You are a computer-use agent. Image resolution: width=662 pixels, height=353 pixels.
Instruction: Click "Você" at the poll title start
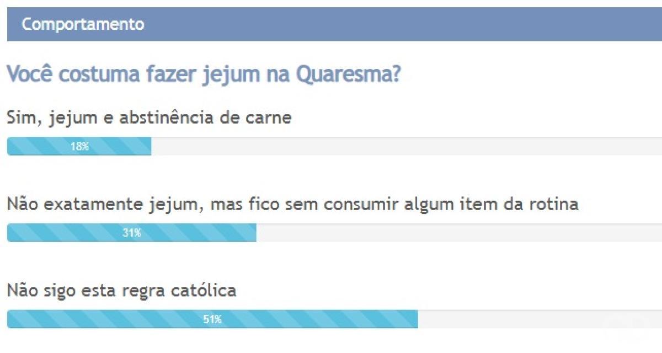click(x=30, y=74)
